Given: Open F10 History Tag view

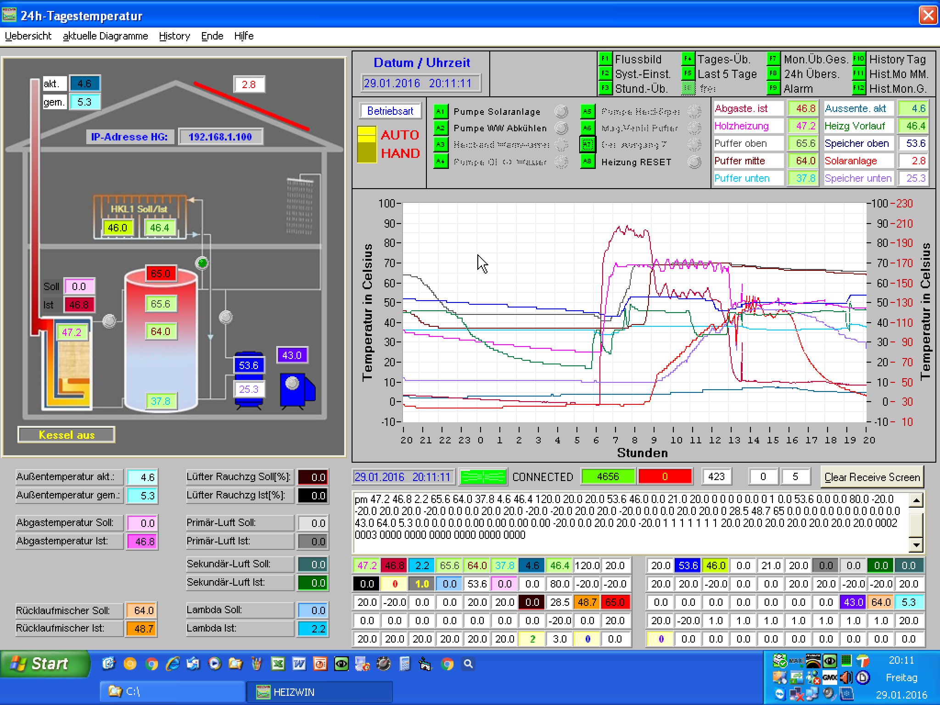Looking at the screenshot, I should click(858, 59).
